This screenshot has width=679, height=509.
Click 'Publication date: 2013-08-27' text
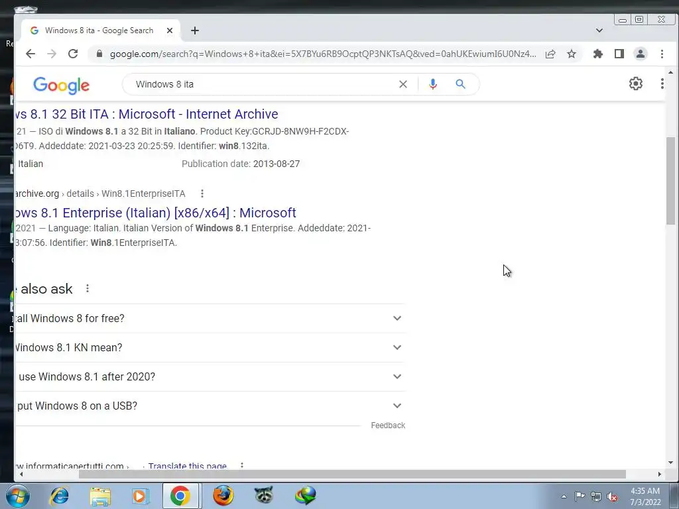coord(241,164)
